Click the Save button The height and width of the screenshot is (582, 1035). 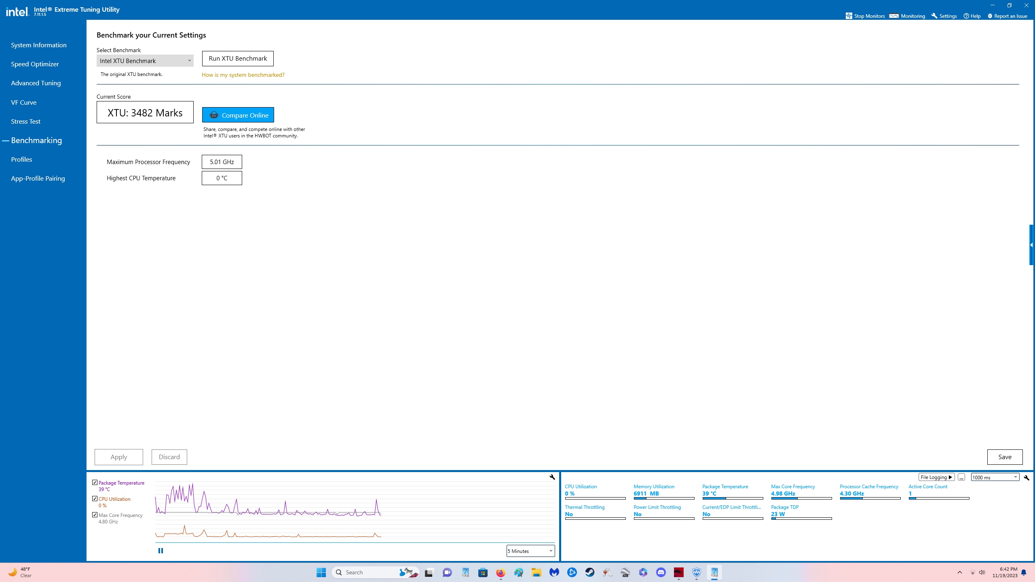[x=1005, y=457]
